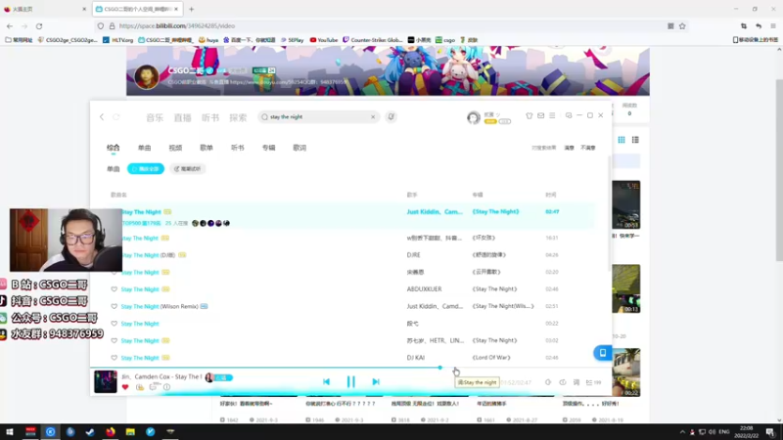Open new browser tab
This screenshot has height=440, width=783.
[191, 9]
